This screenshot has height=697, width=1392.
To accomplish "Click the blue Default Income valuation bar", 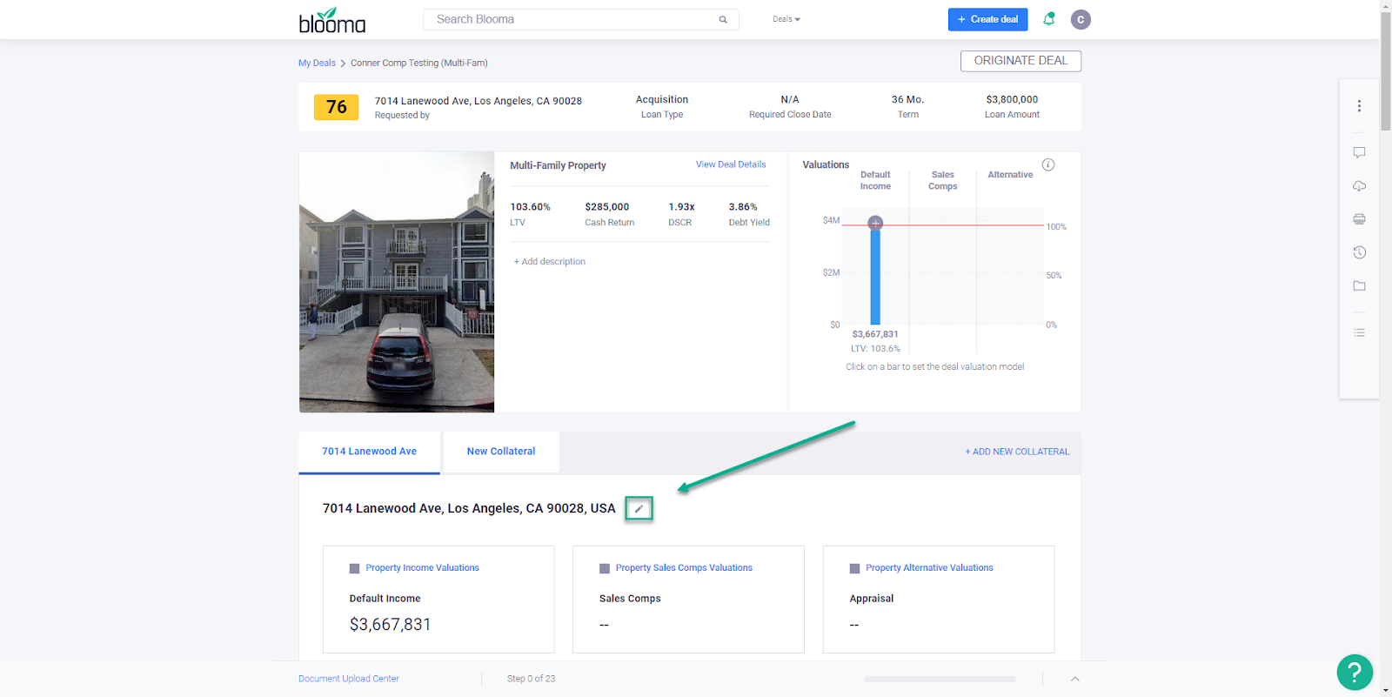I will point(875,277).
